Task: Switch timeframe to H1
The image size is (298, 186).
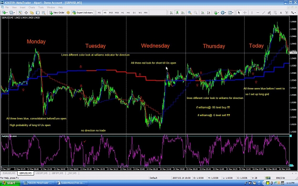Action: tap(123, 12)
